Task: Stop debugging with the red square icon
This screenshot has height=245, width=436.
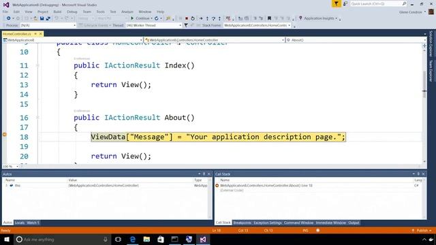Action: (x=187, y=18)
